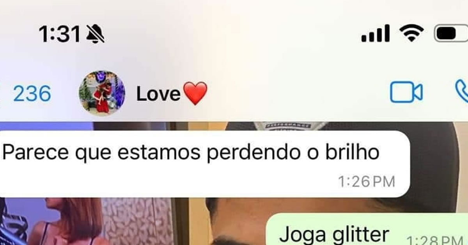The image size is (468, 245).
Task: Tap the cellular signal bars indicator
Action: point(375,33)
